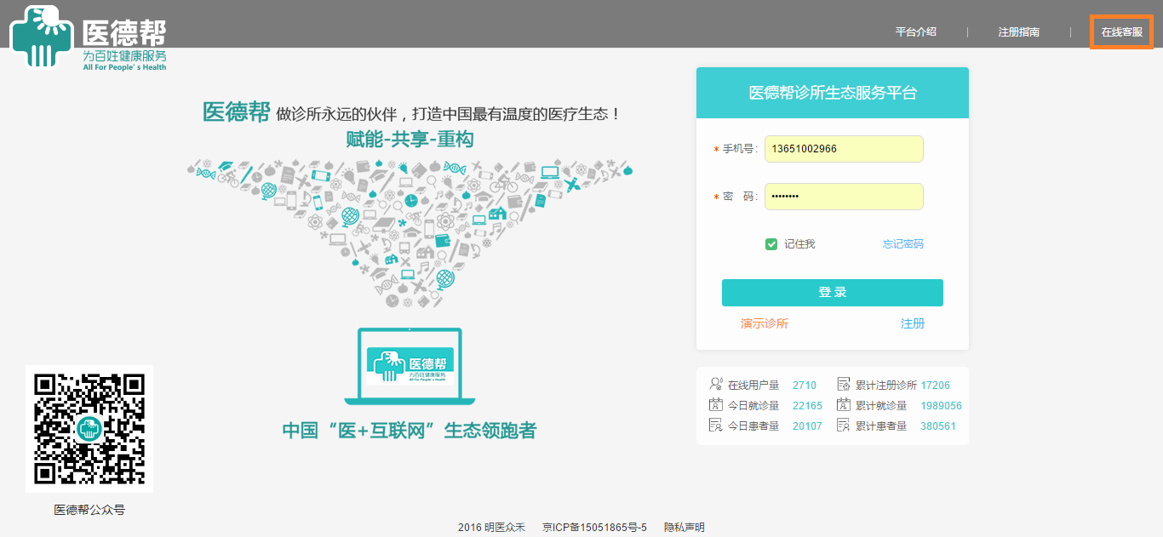Image resolution: width=1163 pixels, height=537 pixels.
Task: Click the laptop illustration with 医德帮 logo
Action: point(409,367)
